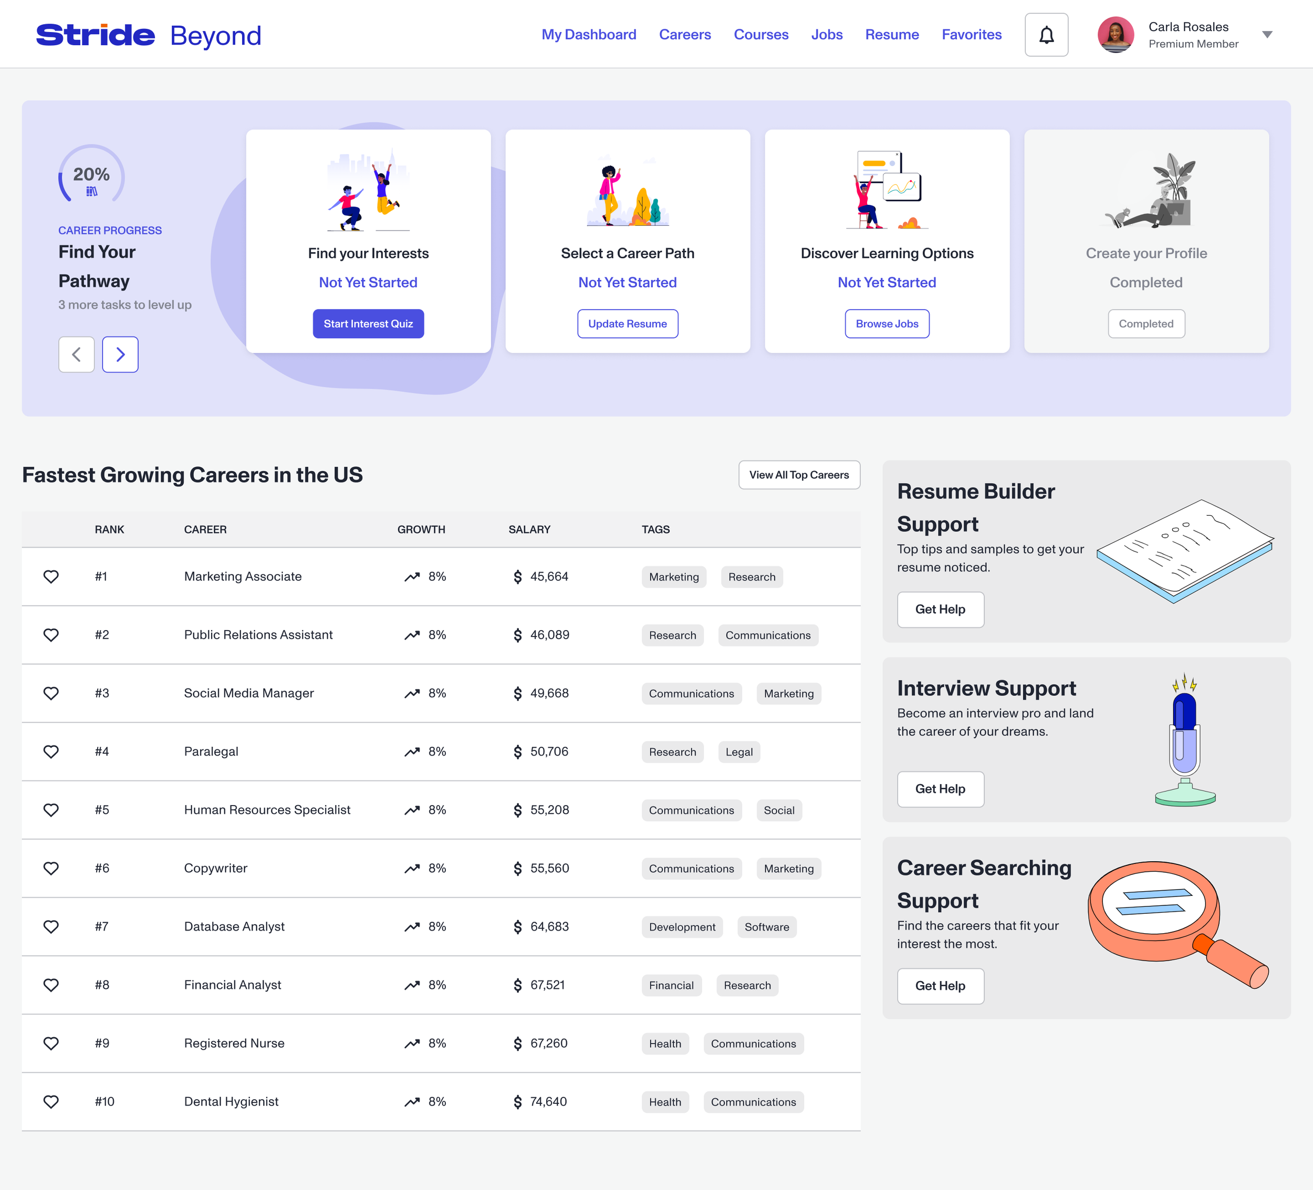This screenshot has height=1190, width=1313.
Task: Expand the user account dropdown arrow
Action: [1267, 35]
